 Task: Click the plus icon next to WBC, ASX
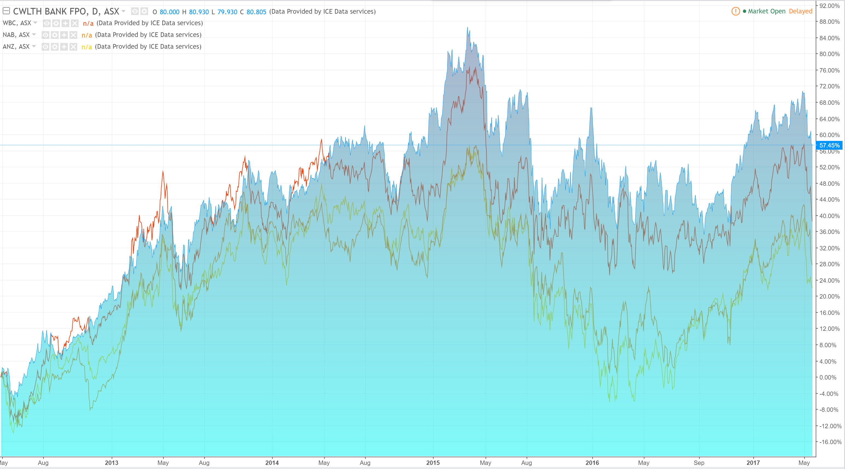65,23
